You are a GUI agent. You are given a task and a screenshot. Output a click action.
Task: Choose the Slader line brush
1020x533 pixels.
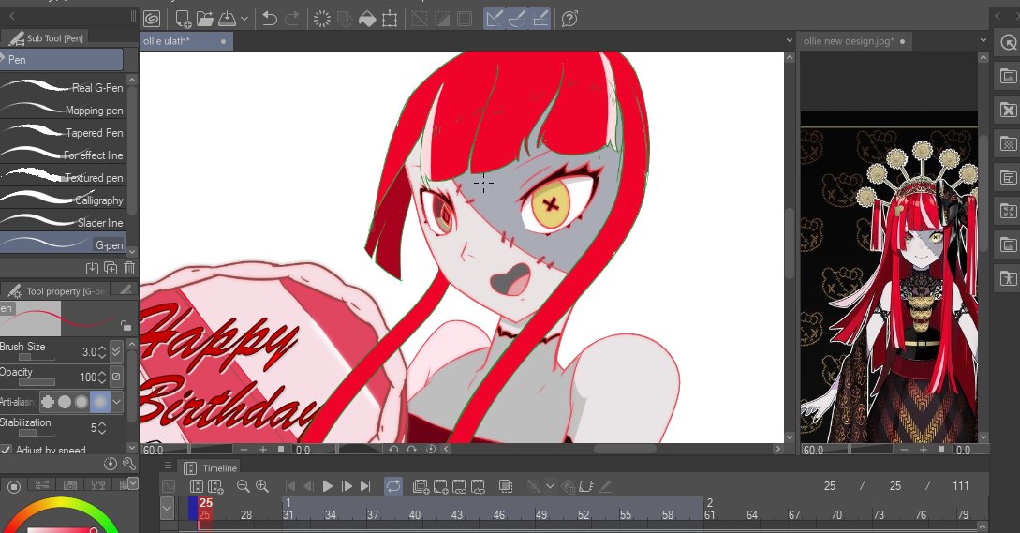[x=63, y=222]
